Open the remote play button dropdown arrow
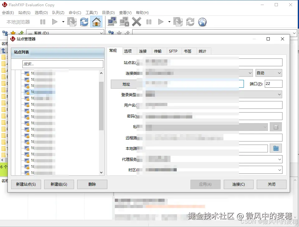Viewport: 299px width, 227px height. point(169,22)
